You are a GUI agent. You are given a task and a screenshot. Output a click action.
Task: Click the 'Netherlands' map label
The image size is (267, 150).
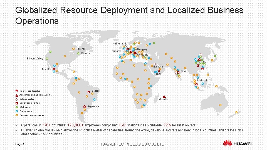tap(120, 44)
